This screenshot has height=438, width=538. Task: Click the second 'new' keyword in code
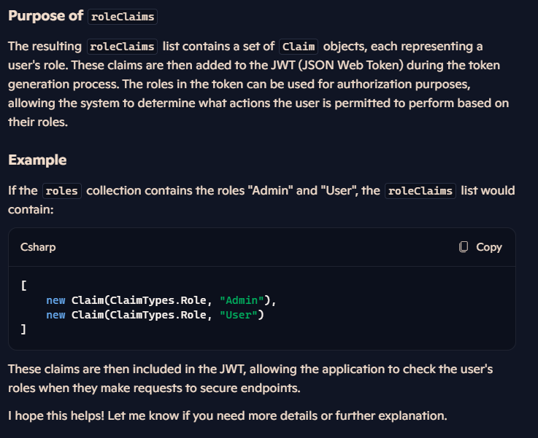(55, 315)
